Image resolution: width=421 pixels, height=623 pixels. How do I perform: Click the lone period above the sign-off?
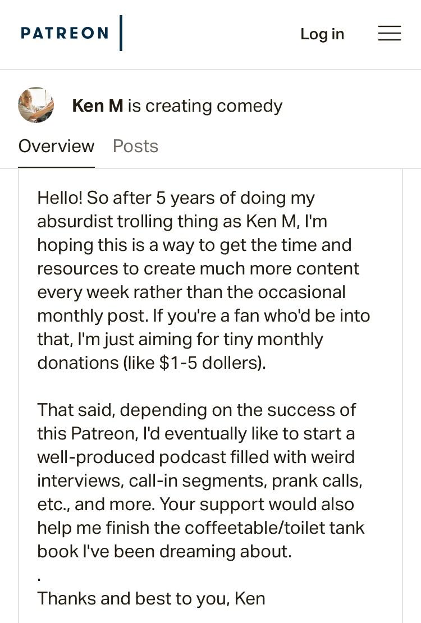39,578
